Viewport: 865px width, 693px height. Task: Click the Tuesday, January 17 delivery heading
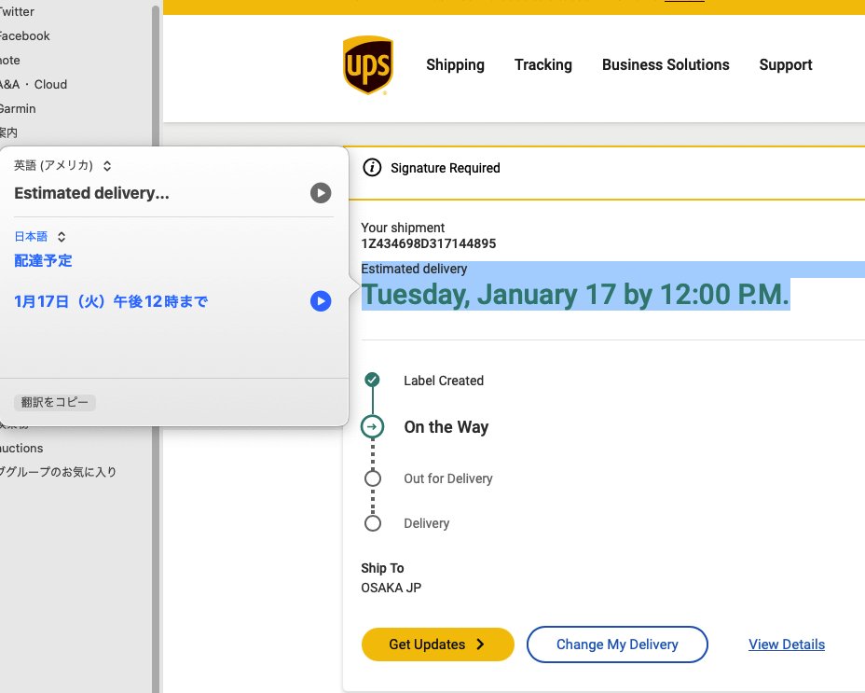(x=575, y=295)
